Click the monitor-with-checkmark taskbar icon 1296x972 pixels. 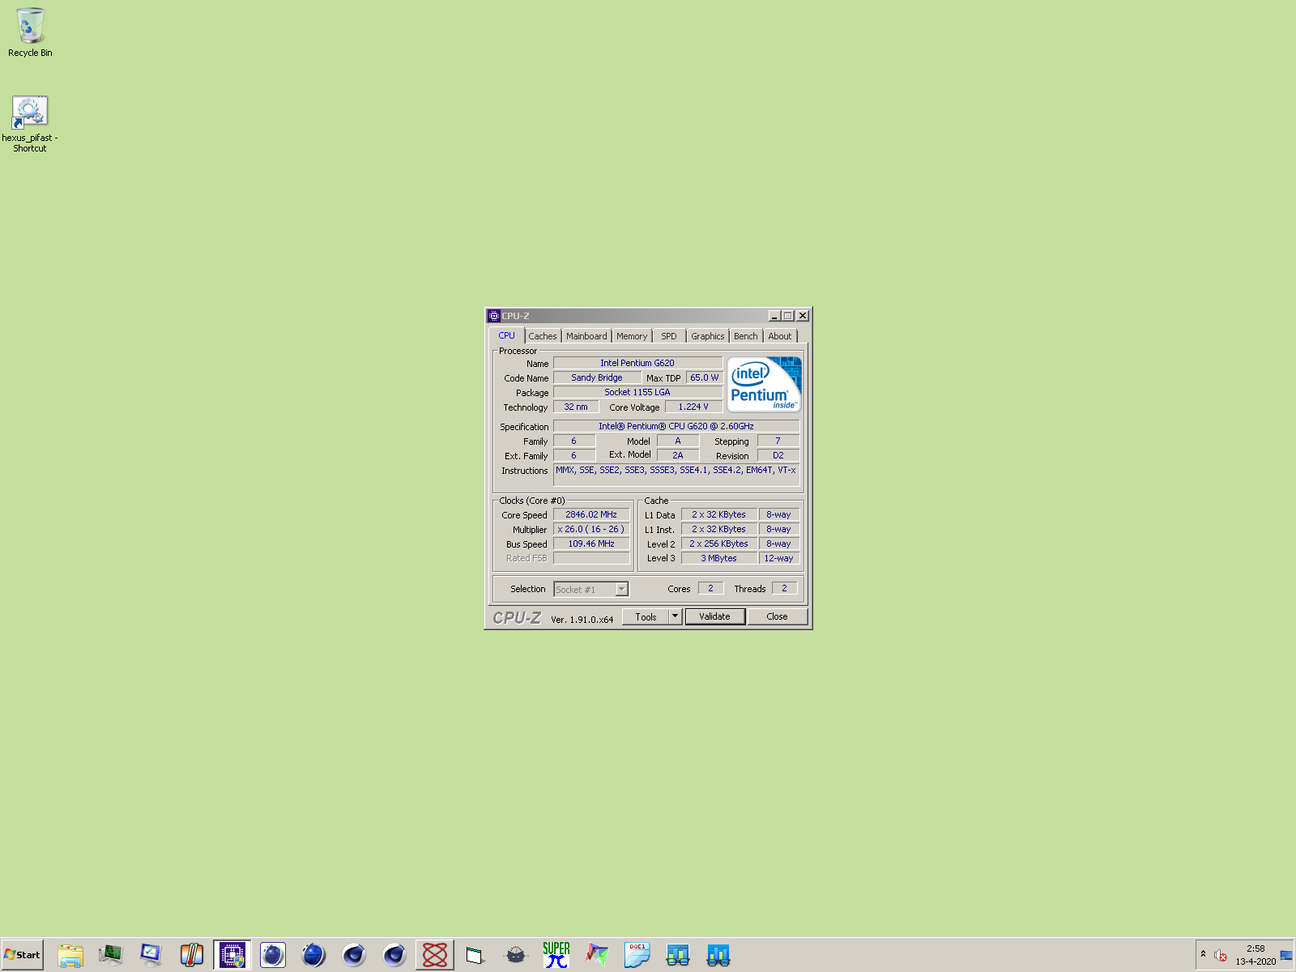click(151, 955)
